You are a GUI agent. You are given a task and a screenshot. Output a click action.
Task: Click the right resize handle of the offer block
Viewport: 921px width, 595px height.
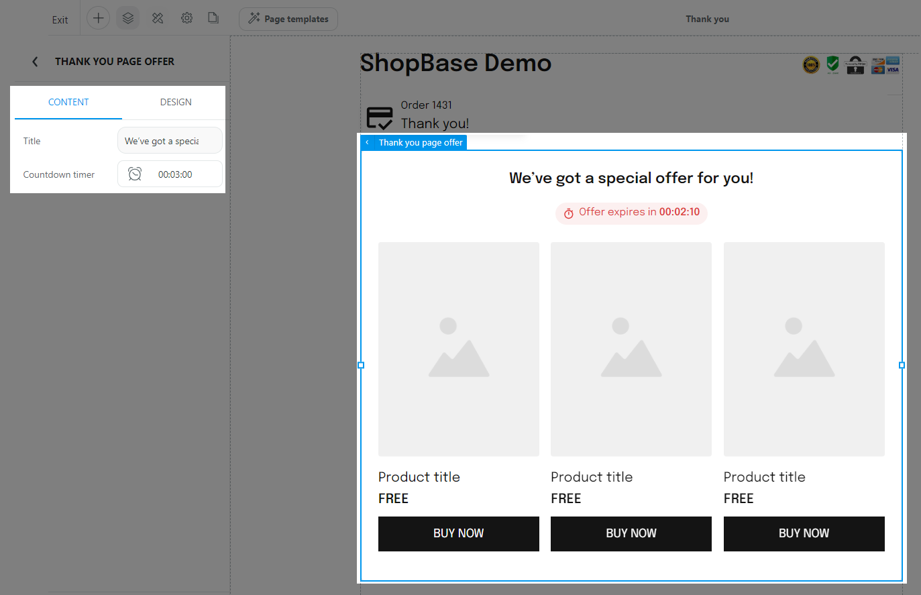902,366
